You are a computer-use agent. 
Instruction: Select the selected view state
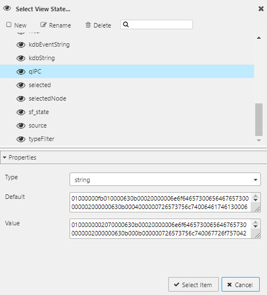coord(127,85)
